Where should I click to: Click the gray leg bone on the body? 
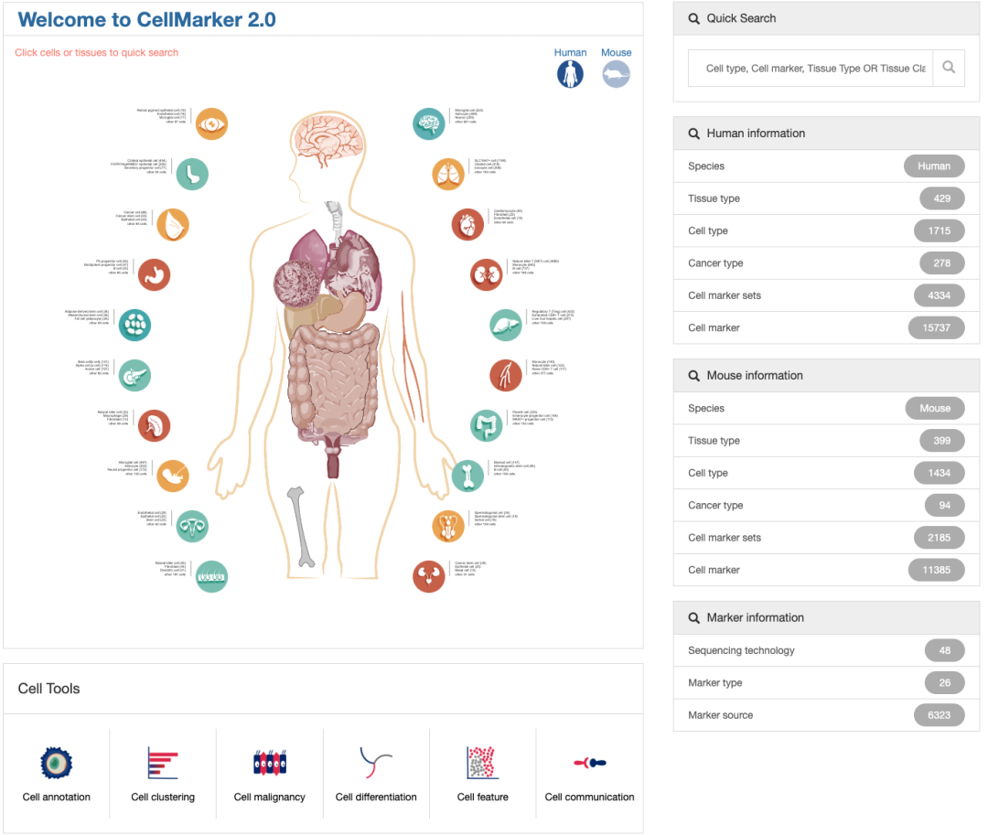point(302,527)
